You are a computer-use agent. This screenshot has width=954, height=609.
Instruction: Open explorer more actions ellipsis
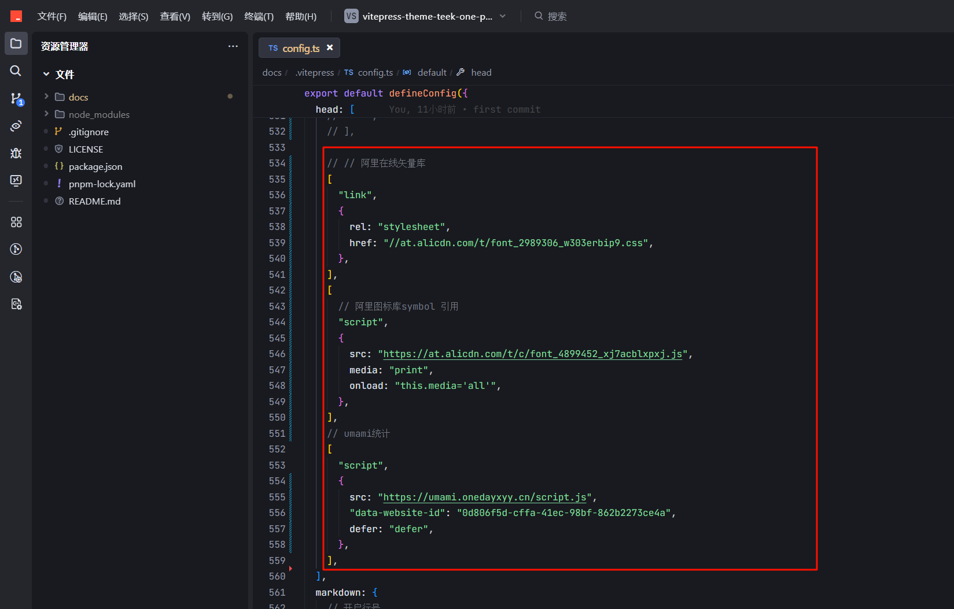tap(233, 46)
